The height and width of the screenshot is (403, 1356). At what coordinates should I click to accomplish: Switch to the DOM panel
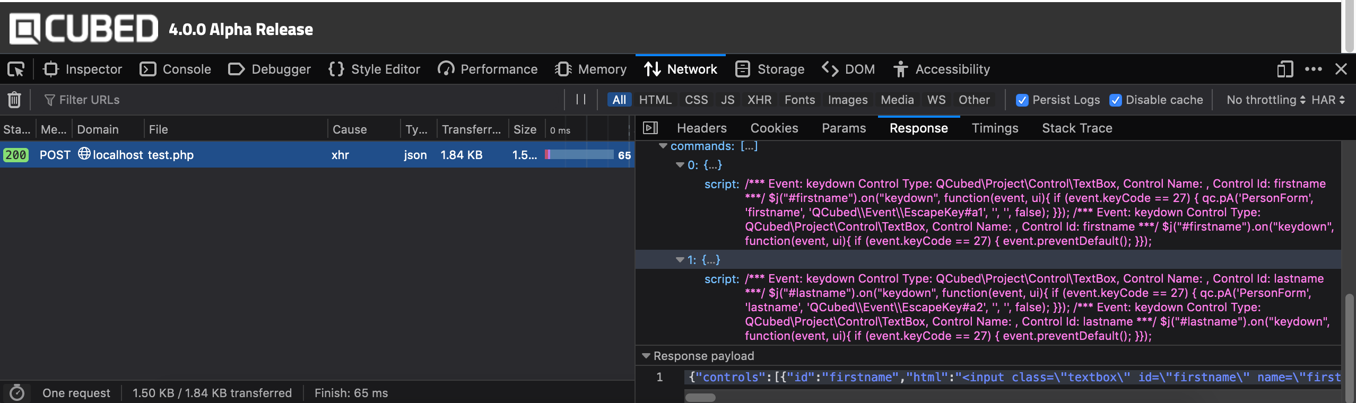848,69
